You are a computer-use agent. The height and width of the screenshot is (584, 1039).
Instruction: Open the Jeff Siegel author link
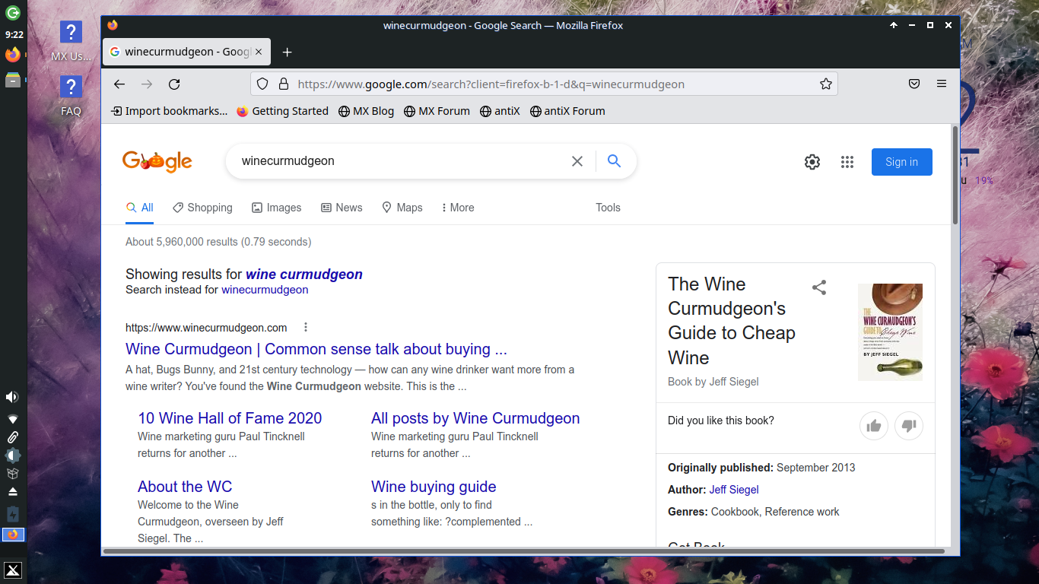pos(734,490)
